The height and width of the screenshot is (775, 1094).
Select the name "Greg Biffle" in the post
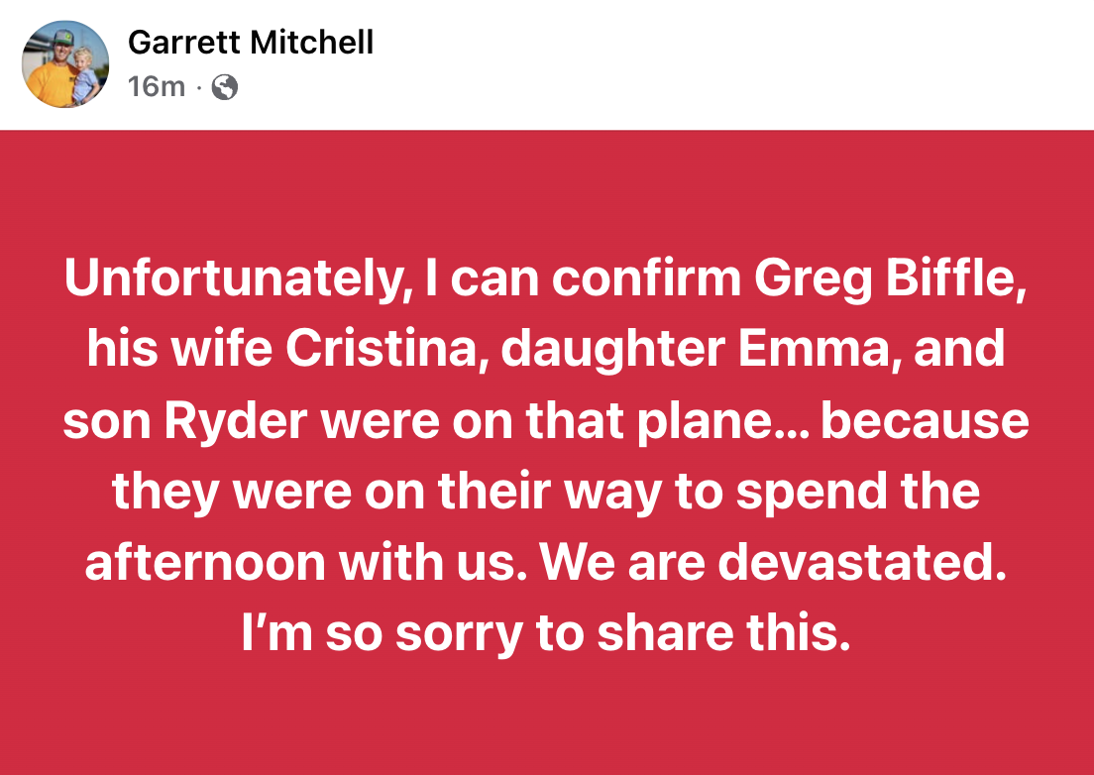click(x=887, y=280)
